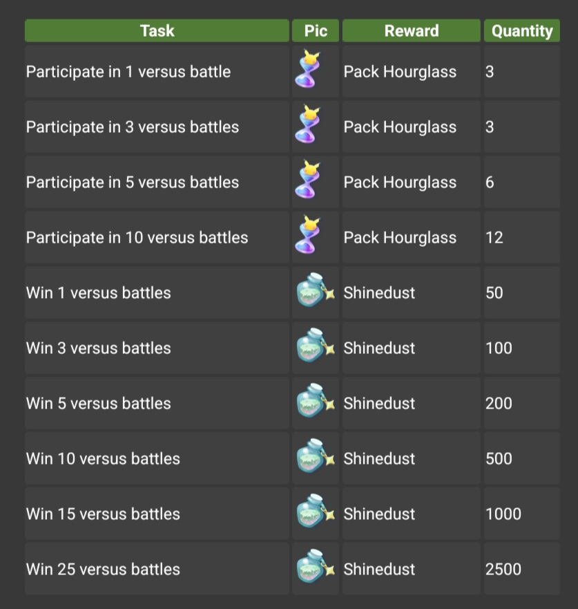
Task: Click the Shinedust icon for Win 10 battles
Action: (316, 456)
